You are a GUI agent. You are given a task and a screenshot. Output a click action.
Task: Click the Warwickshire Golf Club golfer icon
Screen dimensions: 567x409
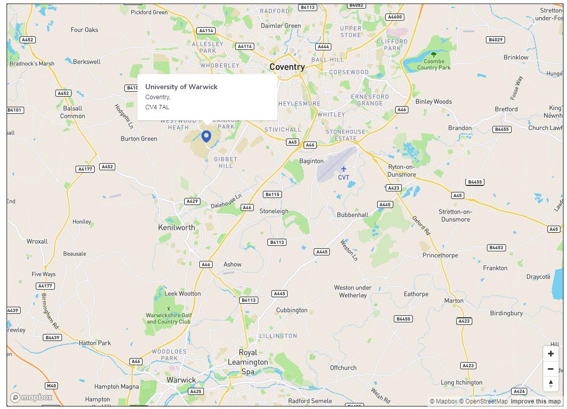click(169, 308)
